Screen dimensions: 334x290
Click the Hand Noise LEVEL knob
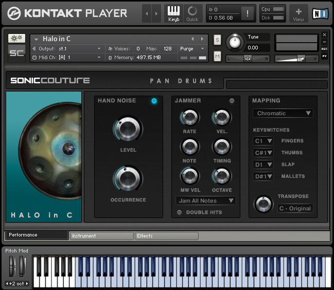point(128,129)
